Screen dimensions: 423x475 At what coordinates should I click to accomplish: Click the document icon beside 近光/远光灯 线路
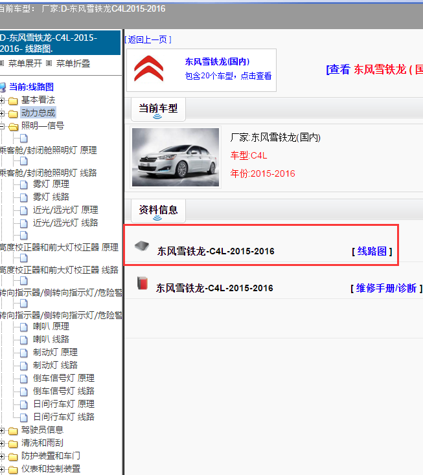pyautogui.click(x=24, y=223)
